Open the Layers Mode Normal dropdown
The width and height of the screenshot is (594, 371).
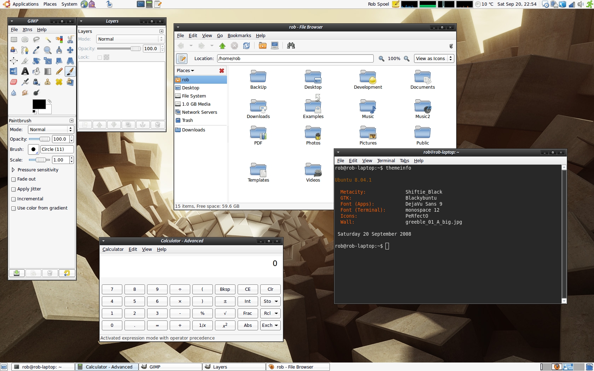pyautogui.click(x=130, y=39)
